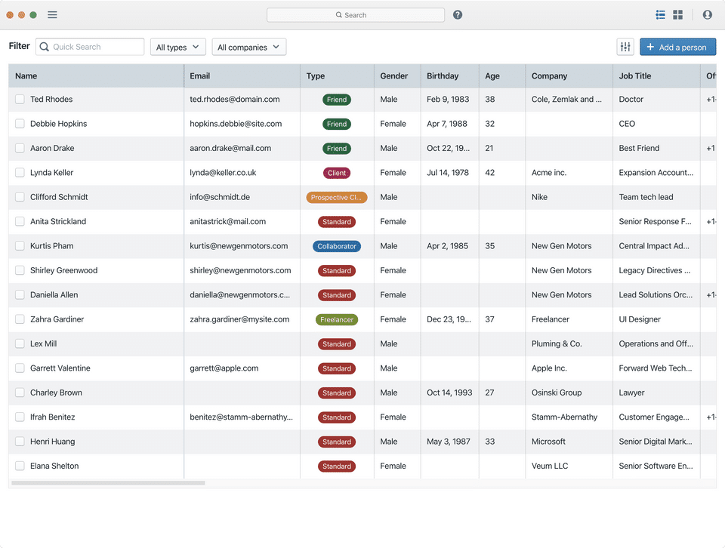
Task: Check Kurtis Pham's row checkbox
Action: coord(20,246)
